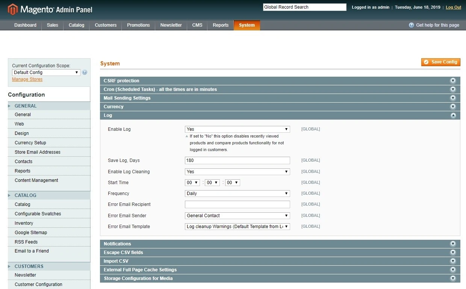Open the Frequency dropdown
This screenshot has width=466, height=289.
coord(237,193)
